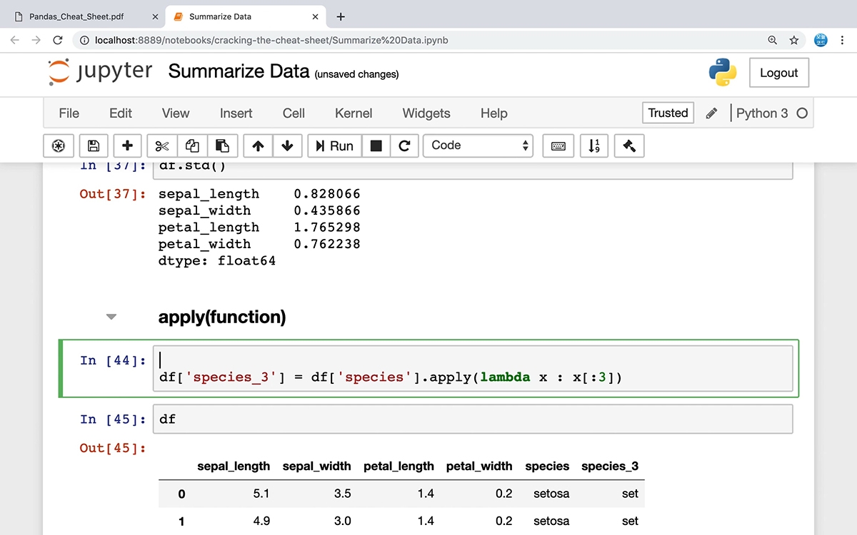Copy selected cells icon

192,146
